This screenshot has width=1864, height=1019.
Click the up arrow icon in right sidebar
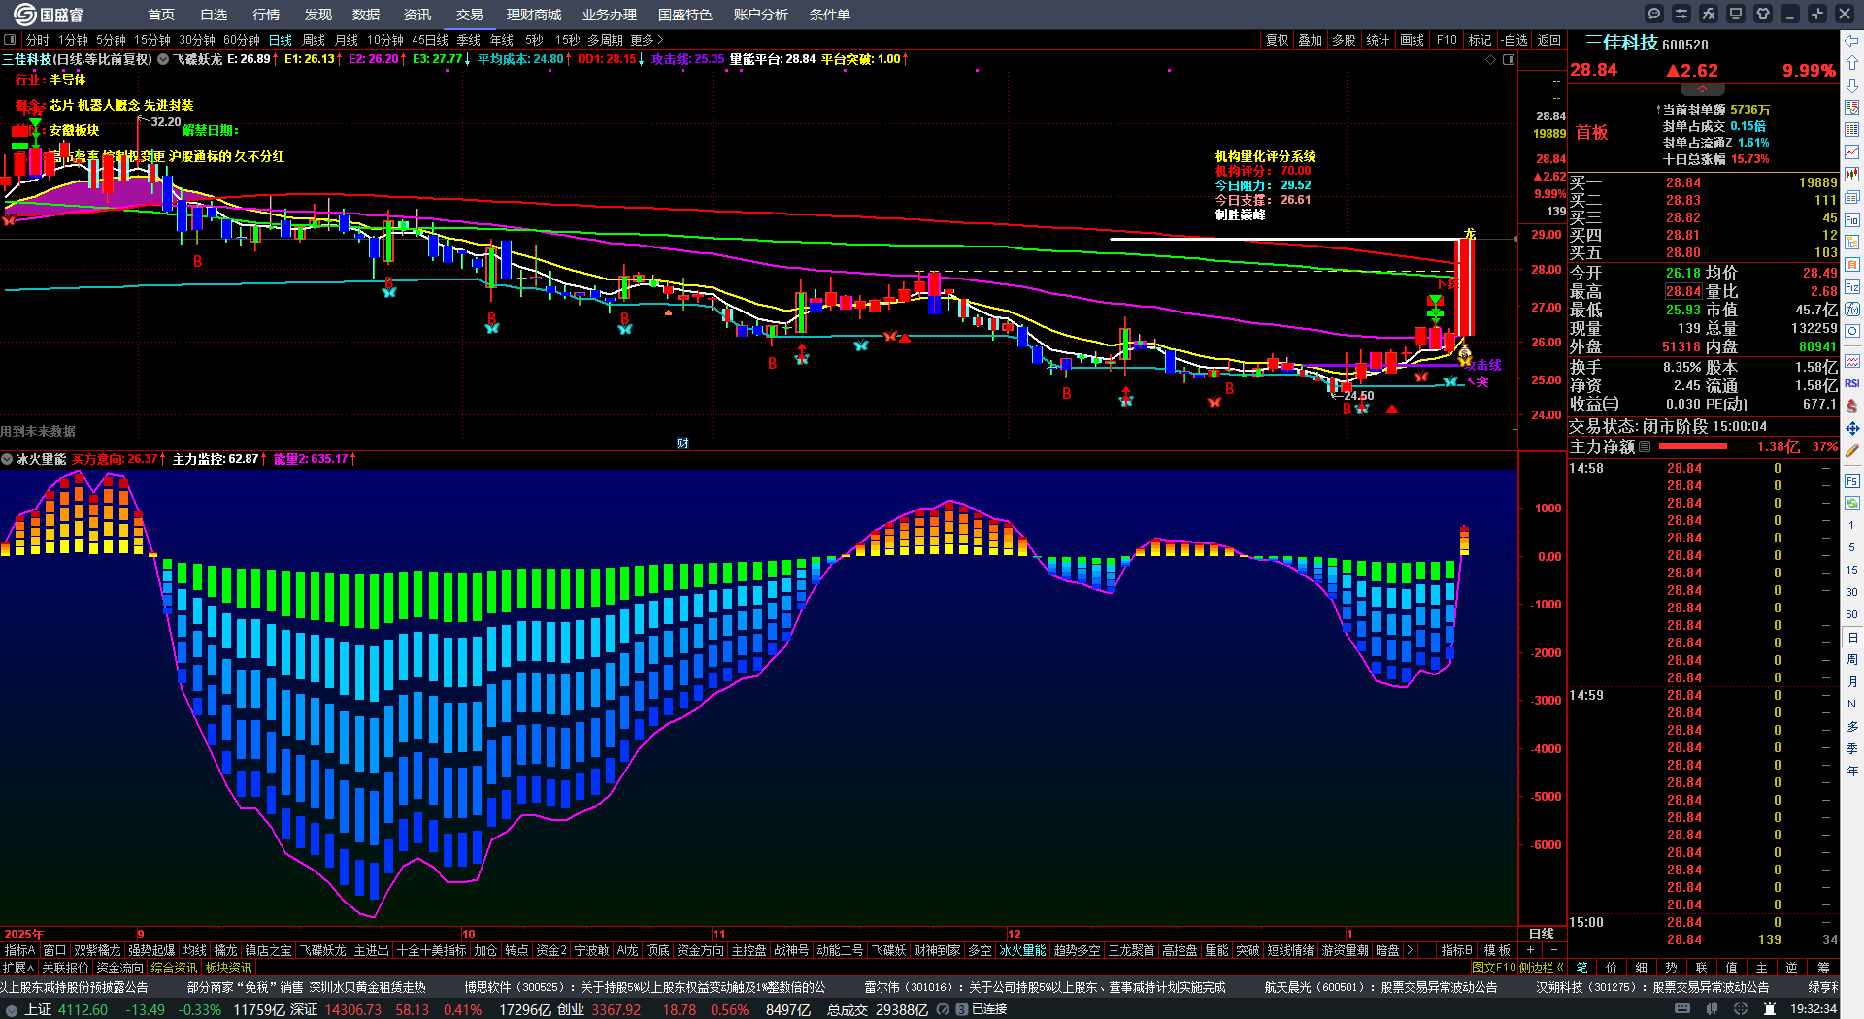[x=1852, y=63]
